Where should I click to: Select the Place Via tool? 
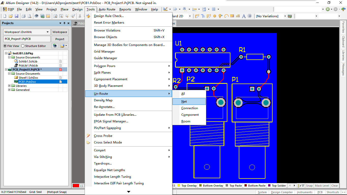pos(220,16)
